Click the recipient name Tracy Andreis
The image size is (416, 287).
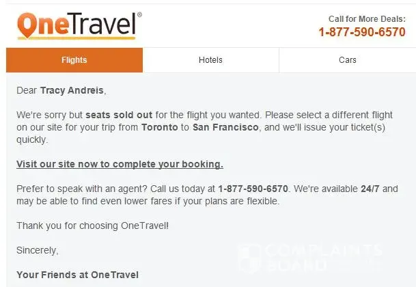pos(73,90)
